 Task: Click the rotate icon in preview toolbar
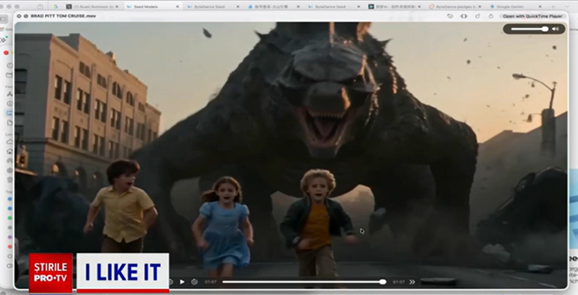click(x=449, y=16)
